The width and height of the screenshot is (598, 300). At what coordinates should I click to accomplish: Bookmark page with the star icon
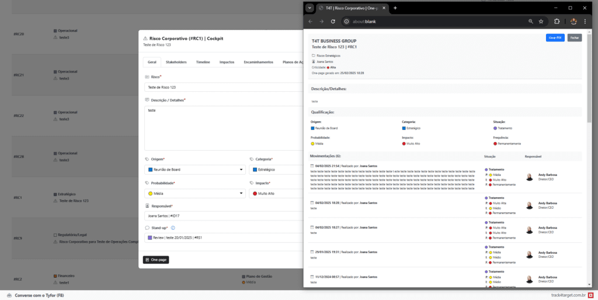pos(541,22)
